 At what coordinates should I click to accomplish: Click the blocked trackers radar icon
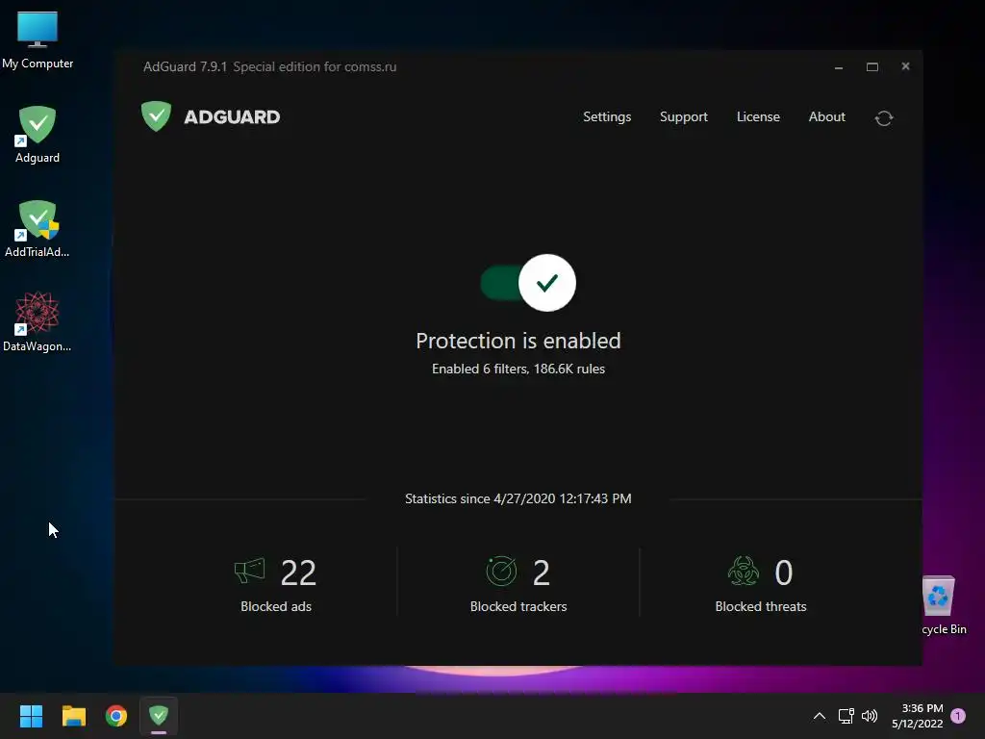point(501,572)
